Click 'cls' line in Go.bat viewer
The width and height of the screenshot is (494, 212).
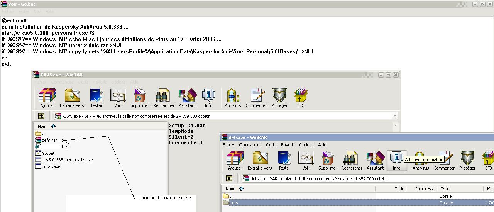(x=5, y=58)
